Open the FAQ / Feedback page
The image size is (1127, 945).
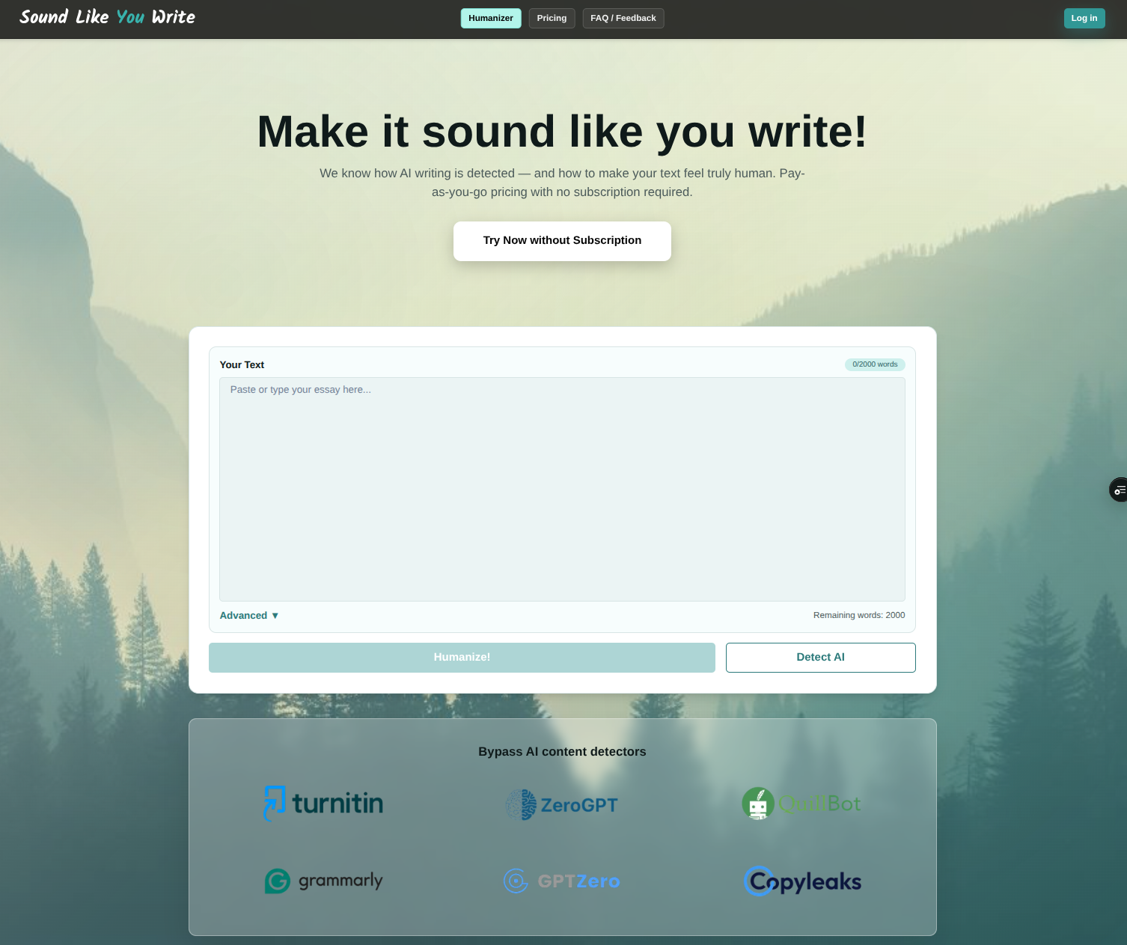pyautogui.click(x=623, y=17)
